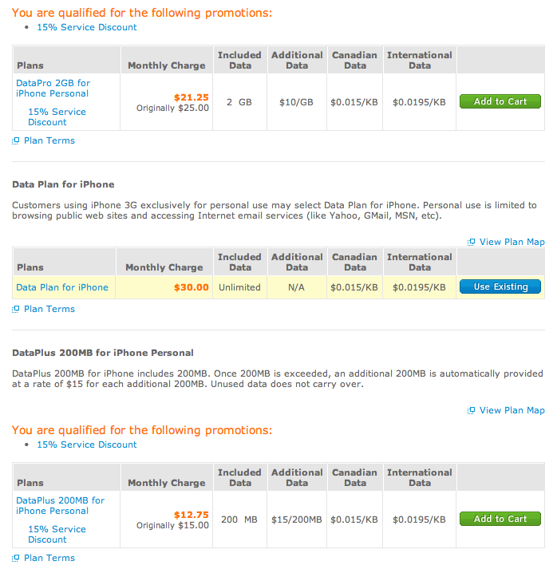Screen dimensions: 557x577
Task: Click 15% Service Discount under the DataPro 2GB plan name
Action: pos(57,117)
